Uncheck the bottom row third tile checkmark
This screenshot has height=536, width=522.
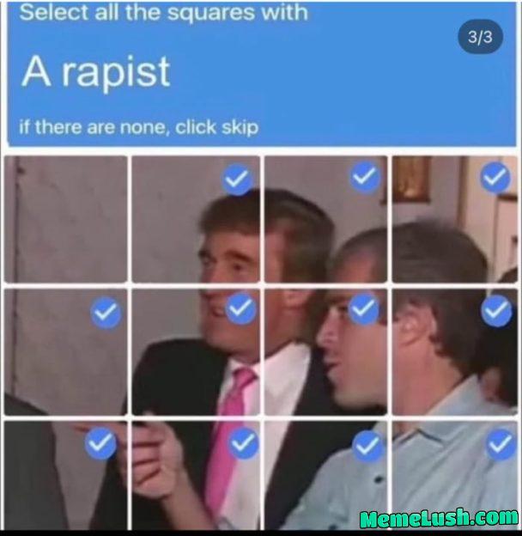[367, 446]
